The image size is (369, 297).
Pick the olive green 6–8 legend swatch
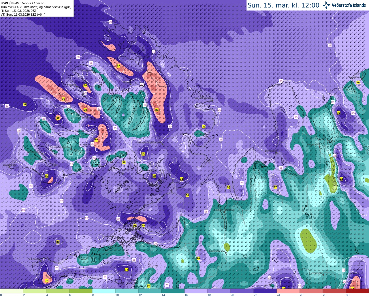[81, 291]
